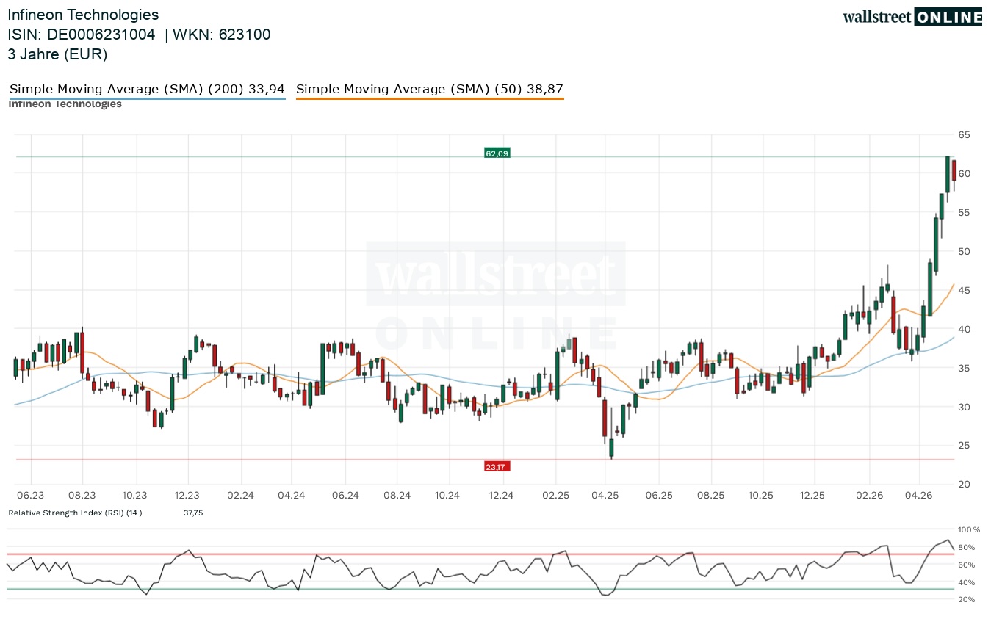Click the 55 price axis label
The height and width of the screenshot is (619, 991).
963,212
